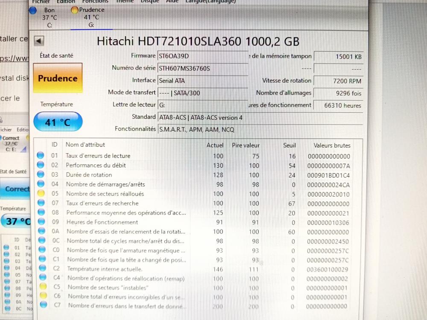
Task: Click the buffer size value 15001 KB
Action: click(x=339, y=57)
